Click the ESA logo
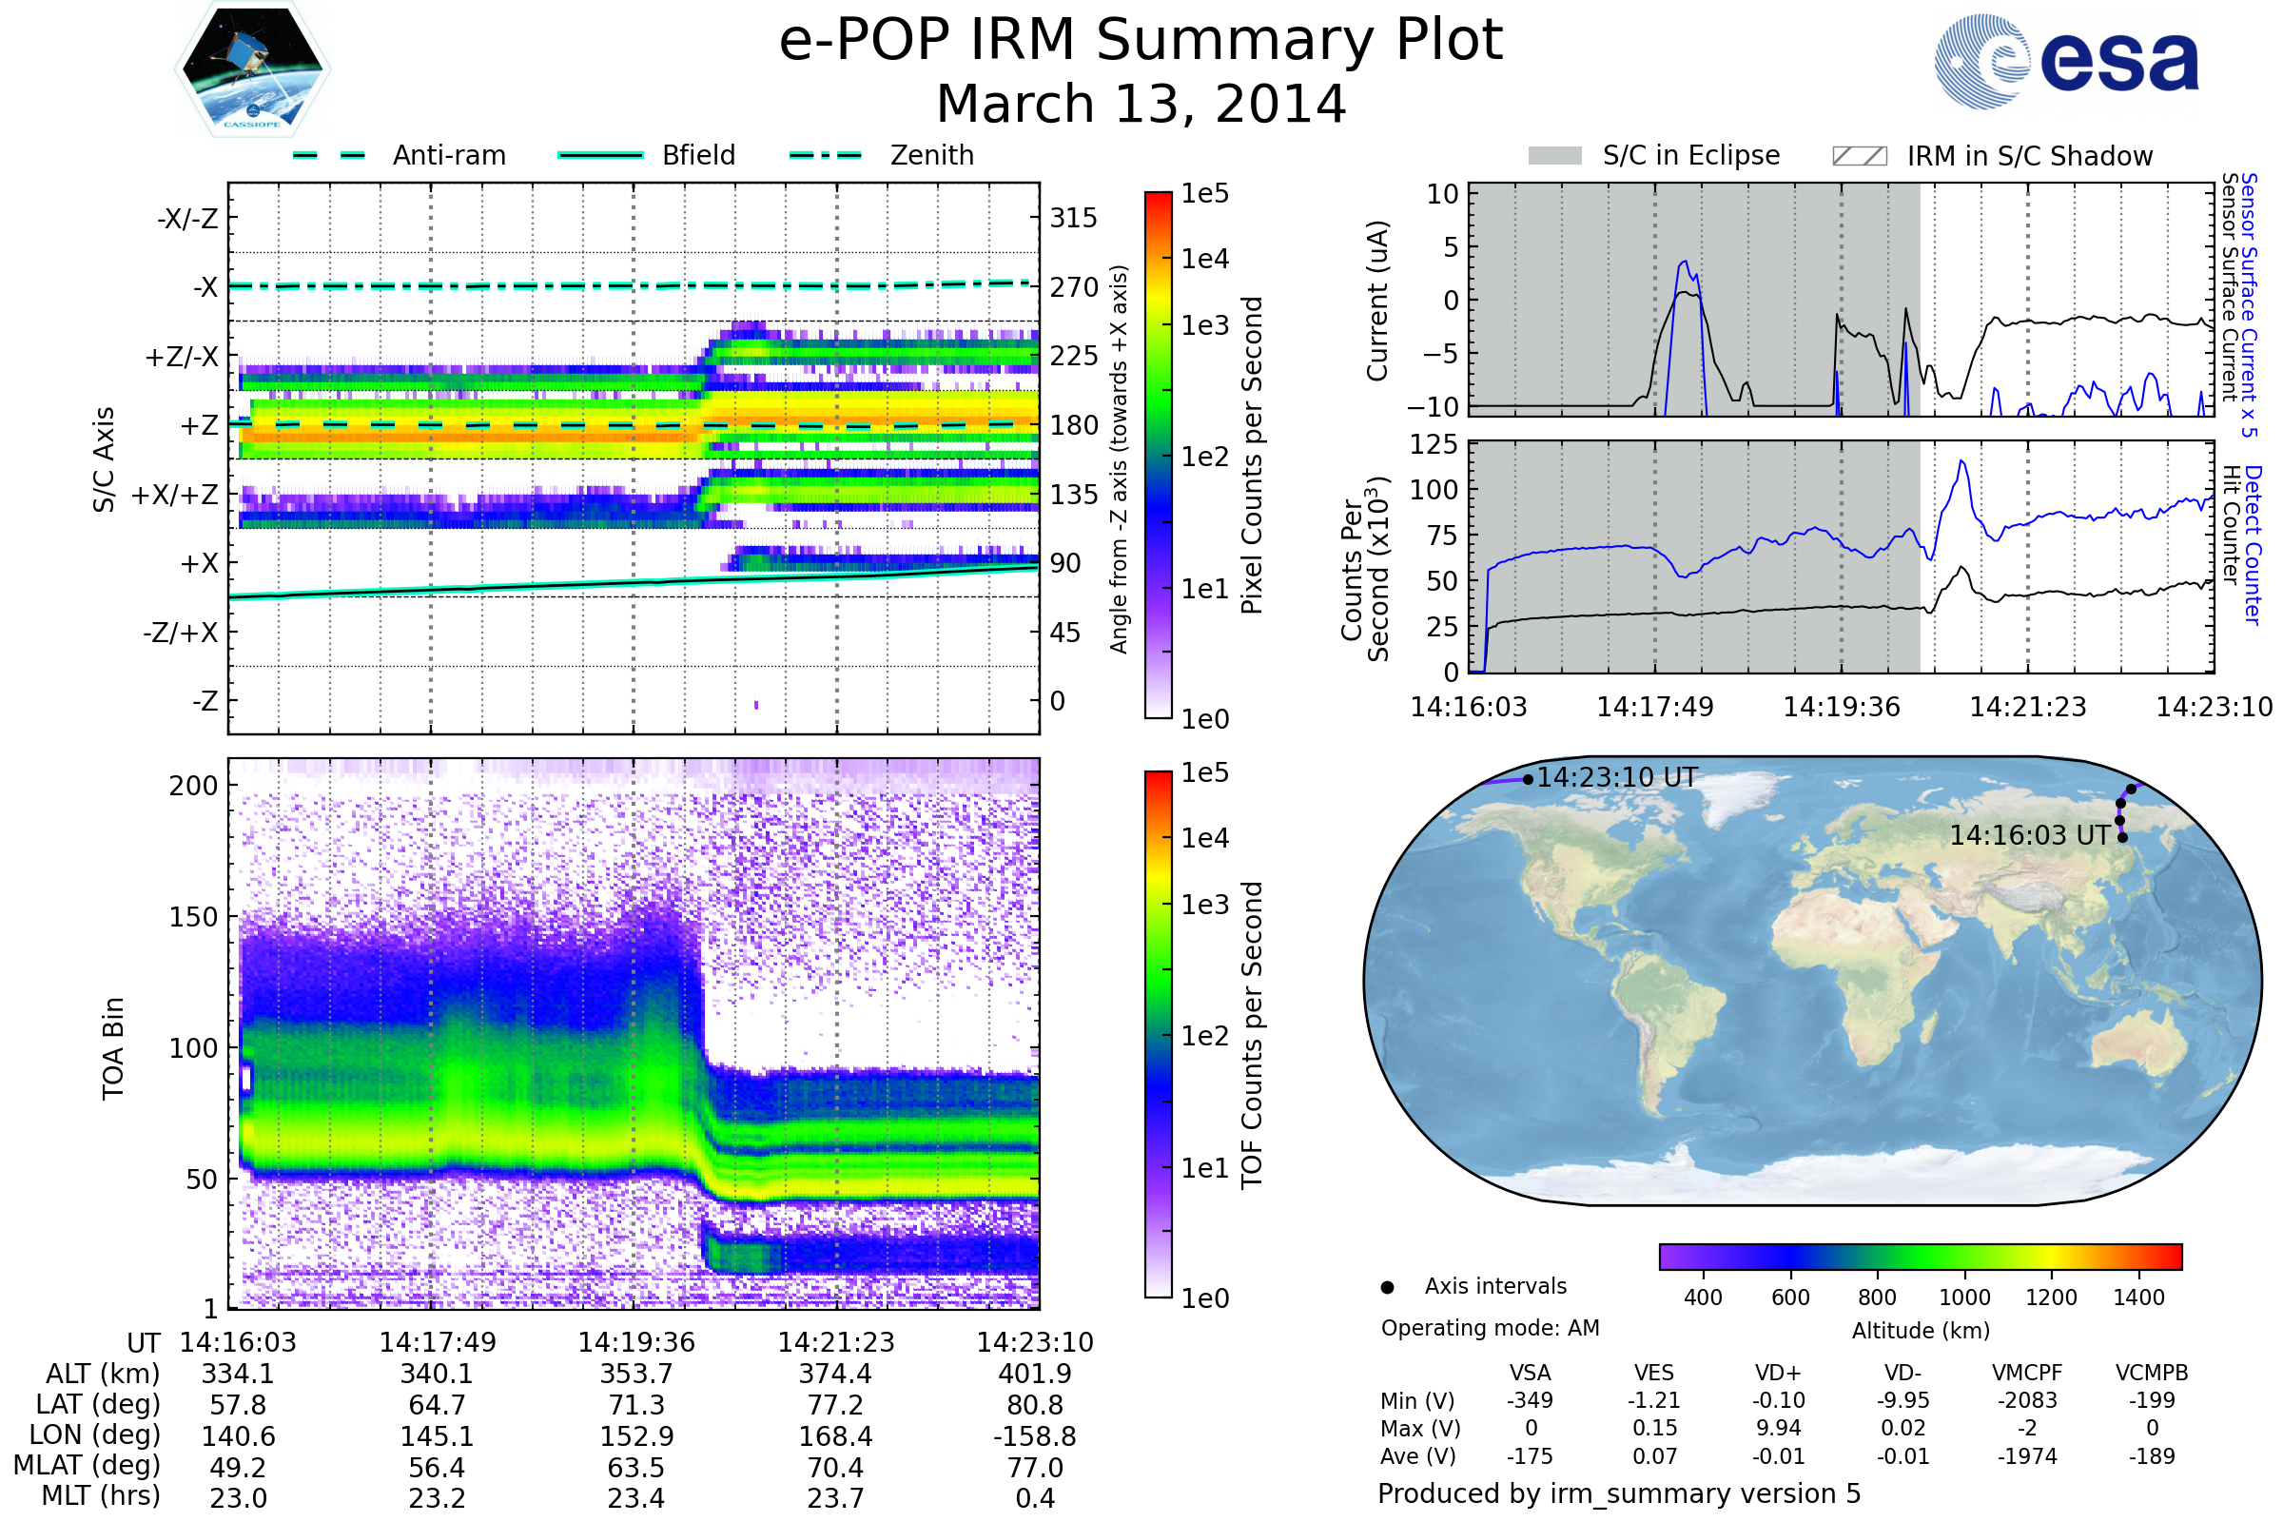Viewport: 2283px width, 1522px height. (x=2066, y=61)
